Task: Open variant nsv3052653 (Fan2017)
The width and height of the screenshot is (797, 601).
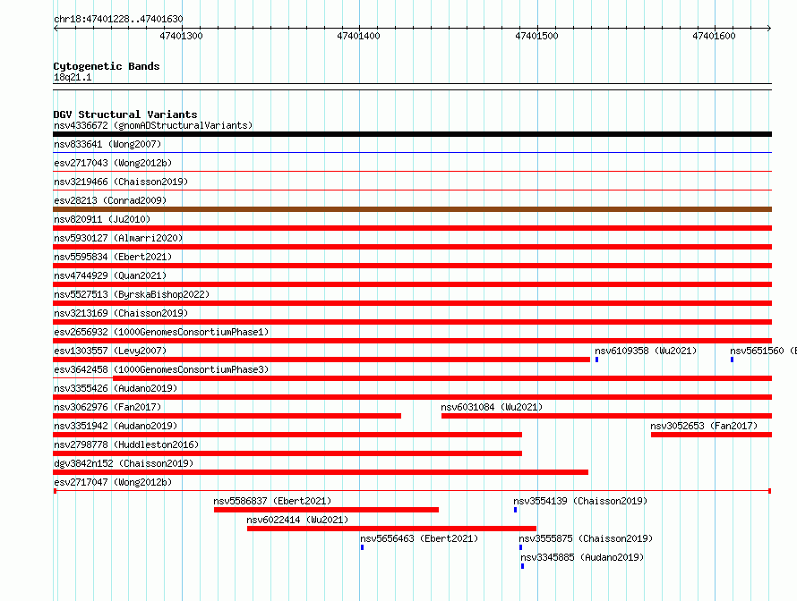Action: [704, 426]
